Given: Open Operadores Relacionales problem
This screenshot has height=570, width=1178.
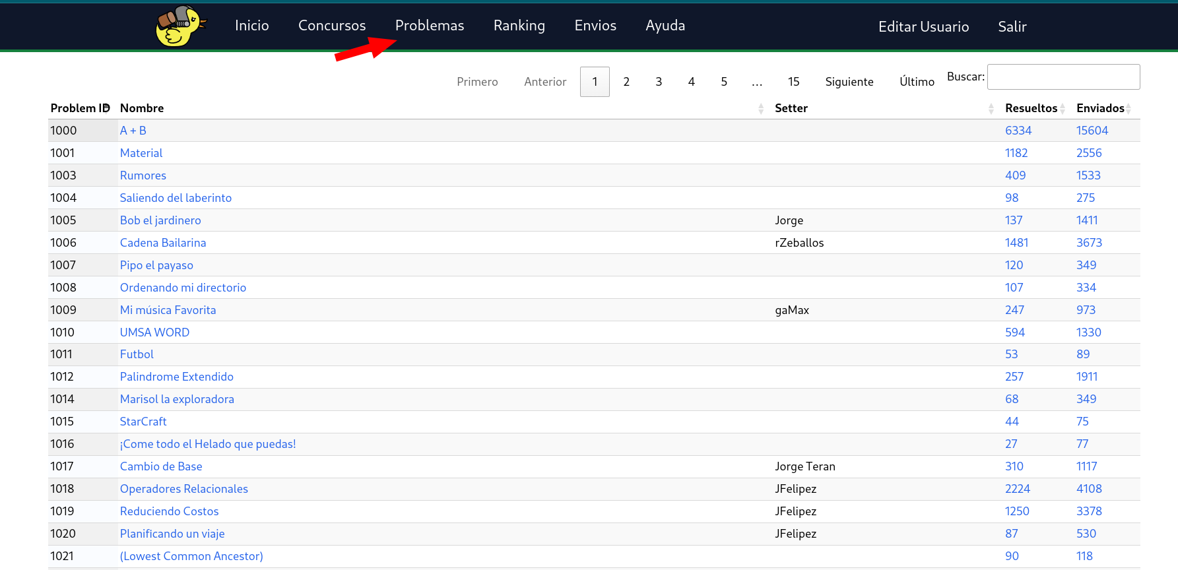Looking at the screenshot, I should [184, 489].
